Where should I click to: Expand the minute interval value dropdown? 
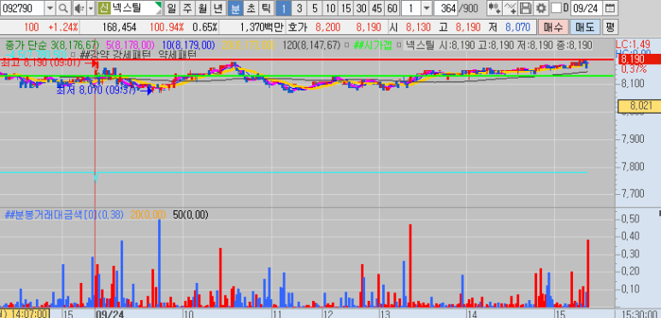click(427, 8)
